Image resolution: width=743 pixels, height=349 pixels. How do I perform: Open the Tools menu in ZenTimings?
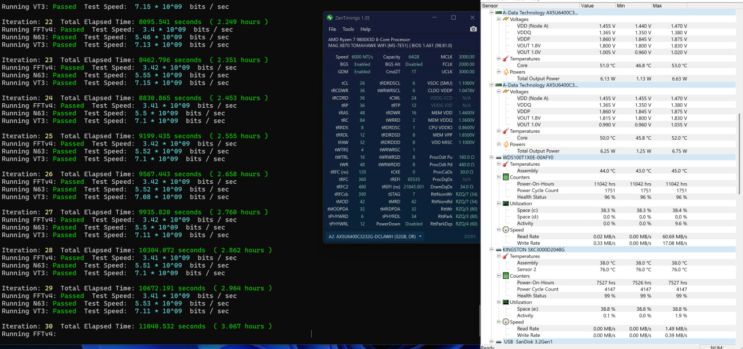click(348, 29)
